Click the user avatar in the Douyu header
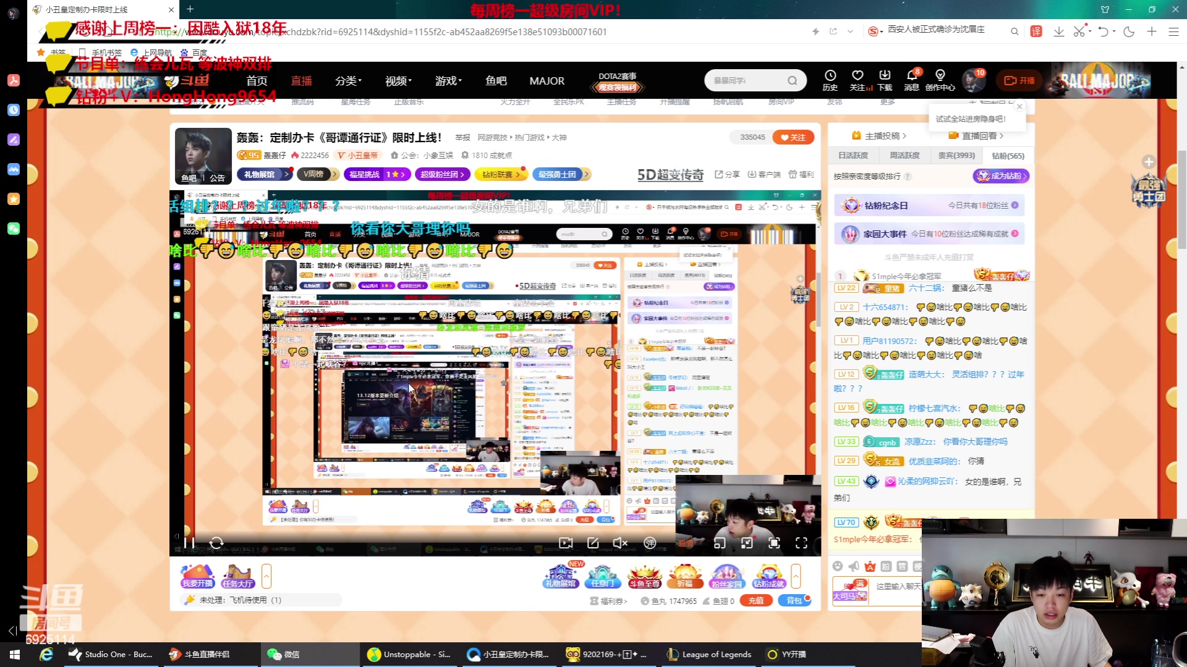1187x667 pixels. [x=973, y=80]
